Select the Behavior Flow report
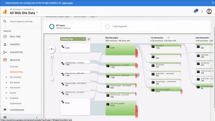Image resolution: width=215 pixels, height=121 pixels. tap(16, 72)
